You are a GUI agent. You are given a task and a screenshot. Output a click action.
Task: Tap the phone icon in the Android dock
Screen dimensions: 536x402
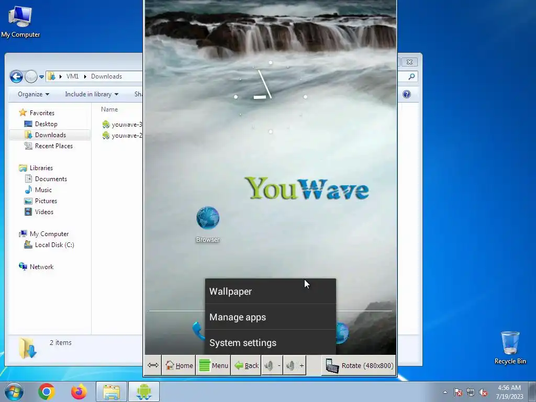click(x=198, y=331)
